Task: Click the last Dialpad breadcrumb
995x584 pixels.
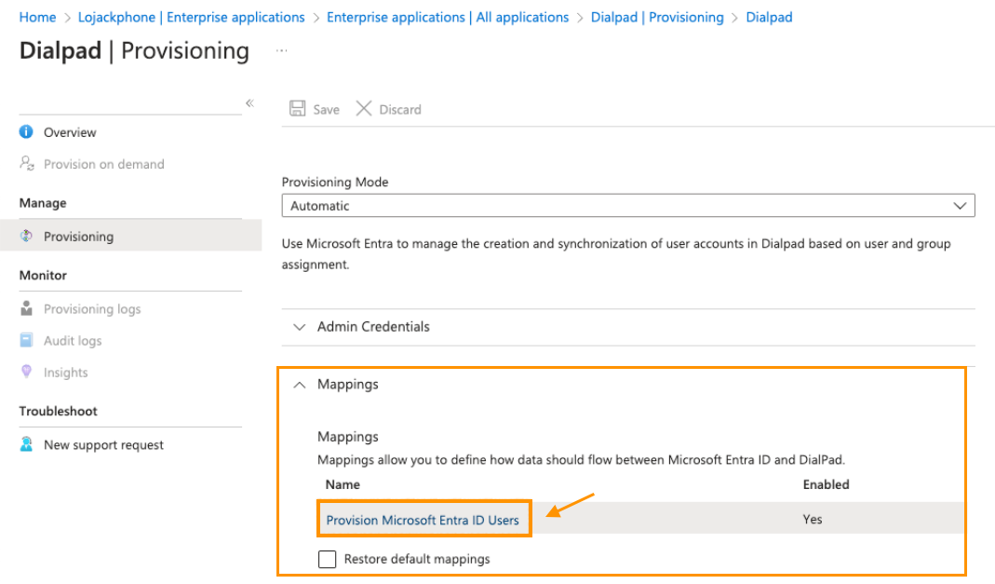Action: point(769,17)
